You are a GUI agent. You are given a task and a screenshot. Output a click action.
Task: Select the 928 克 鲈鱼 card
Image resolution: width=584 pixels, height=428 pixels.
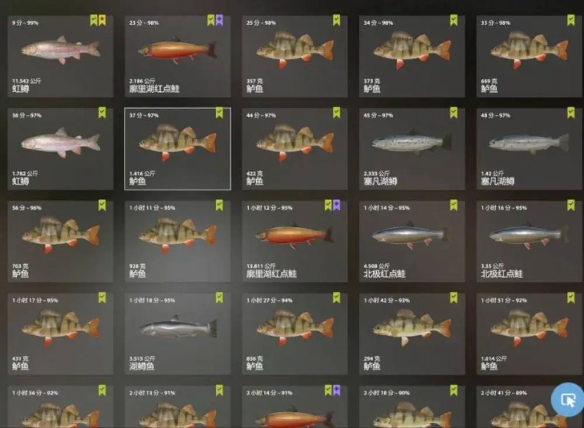click(x=178, y=241)
